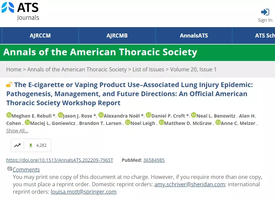Click ORCID icon beside Maciej L. Goniewicz

[27, 123]
